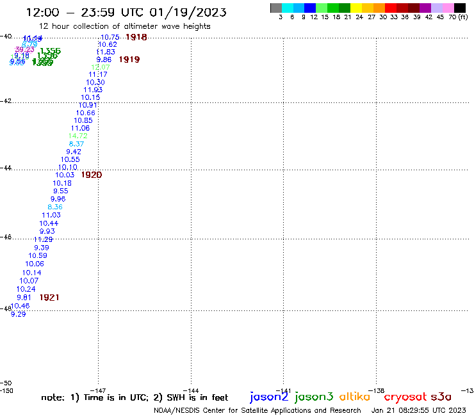474x416 pixels.
Task: Select the pink swatch near 70 ft
Action: (448, 8)
